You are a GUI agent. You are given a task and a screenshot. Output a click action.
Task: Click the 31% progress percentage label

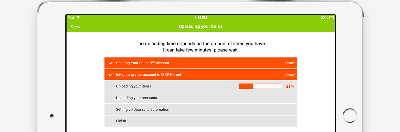[290, 86]
